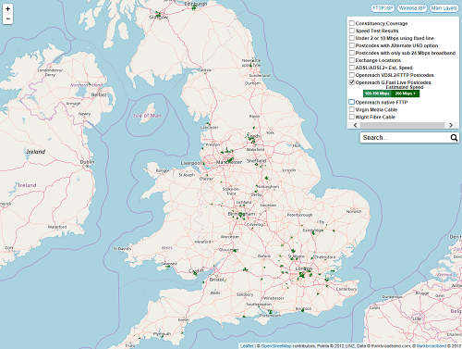Click the 200 Mbps+ legend swatch
Image resolution: width=462 pixels, height=349 pixels.
[406, 93]
